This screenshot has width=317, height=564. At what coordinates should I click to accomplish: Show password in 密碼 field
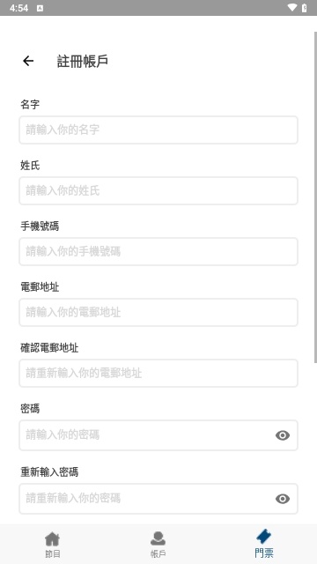283,435
